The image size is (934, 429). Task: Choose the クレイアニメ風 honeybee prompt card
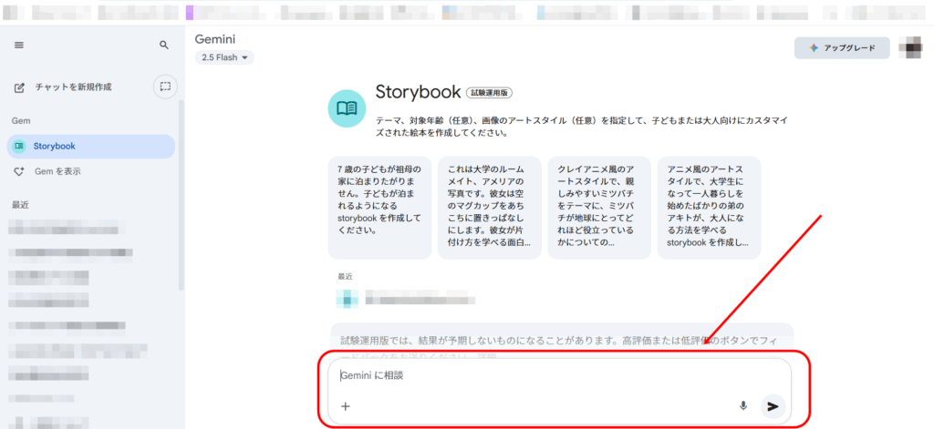point(598,207)
